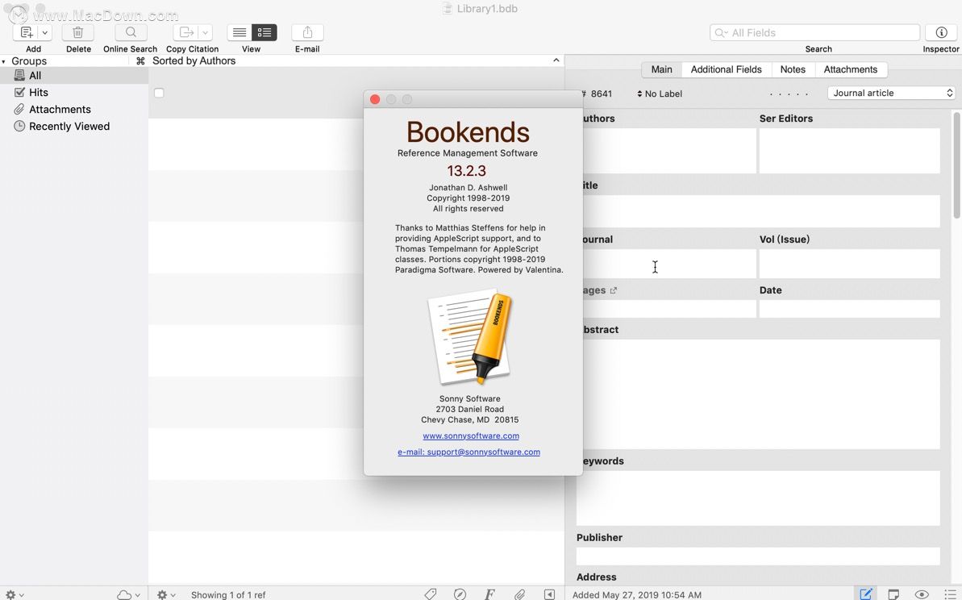Image resolution: width=962 pixels, height=600 pixels.
Task: Open the reference list gear menu
Action: (165, 594)
